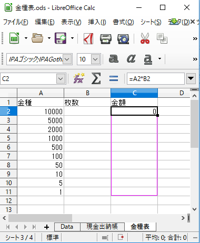Expand the formula bar arrow
200x243 pixels.
[191, 78]
